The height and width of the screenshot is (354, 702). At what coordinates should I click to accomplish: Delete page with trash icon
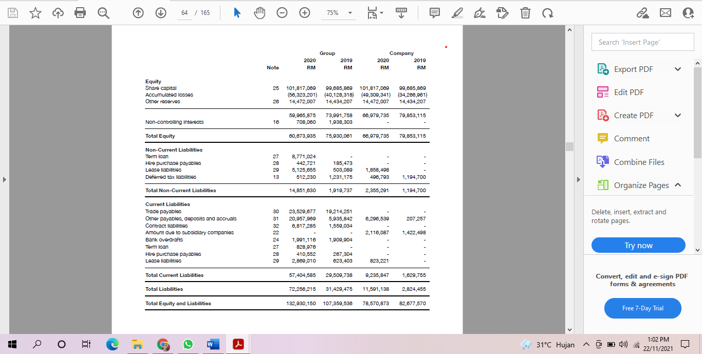525,13
